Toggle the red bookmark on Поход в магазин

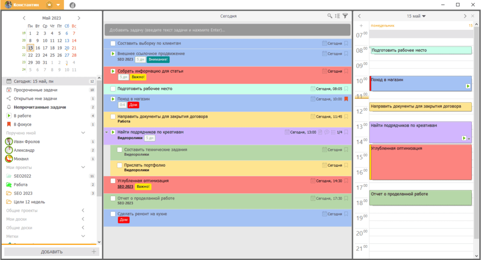pyautogui.click(x=346, y=99)
